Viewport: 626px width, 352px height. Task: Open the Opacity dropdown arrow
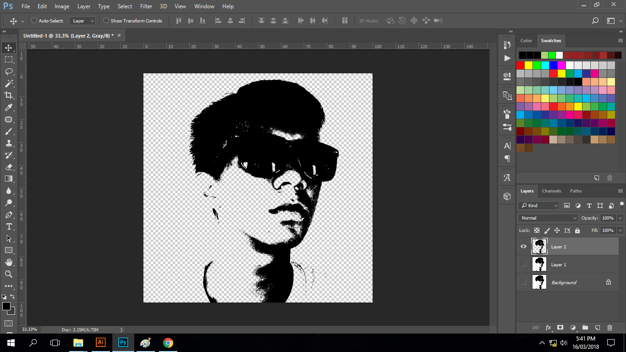(x=621, y=218)
